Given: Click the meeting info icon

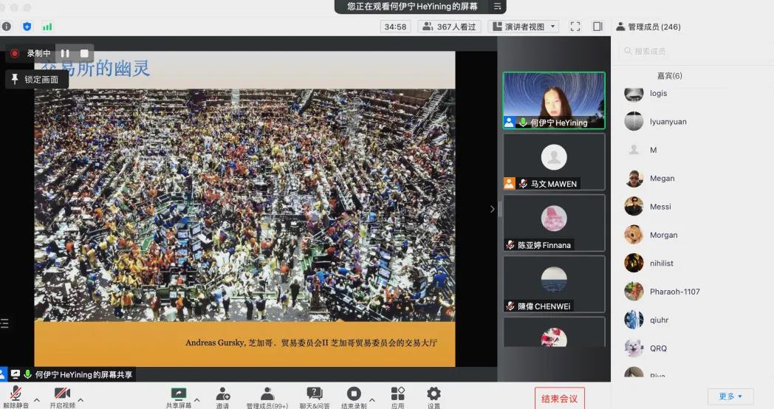Looking at the screenshot, I should (x=7, y=27).
